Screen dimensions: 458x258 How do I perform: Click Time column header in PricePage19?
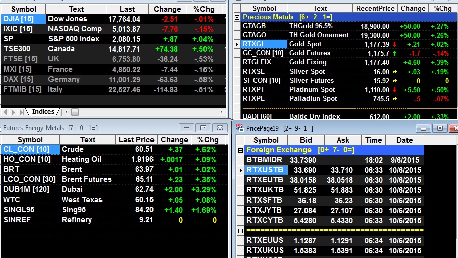coord(374,140)
